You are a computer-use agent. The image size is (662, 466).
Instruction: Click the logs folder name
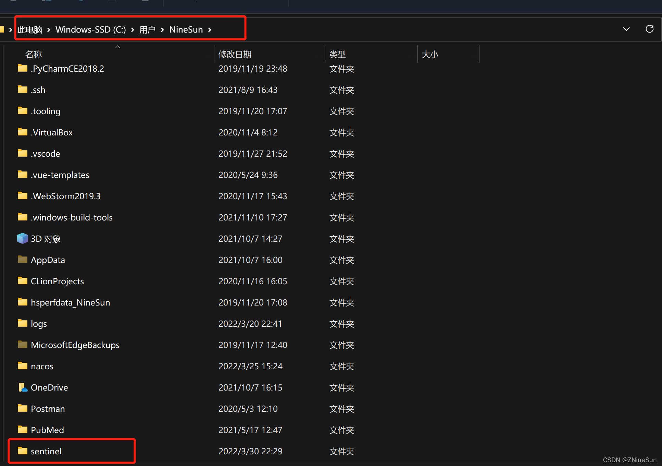coord(39,324)
